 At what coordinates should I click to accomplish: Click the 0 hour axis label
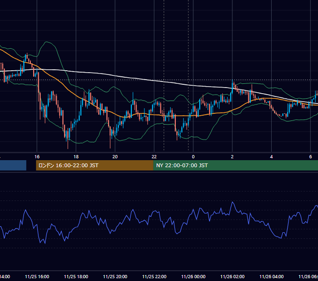pos(193,157)
